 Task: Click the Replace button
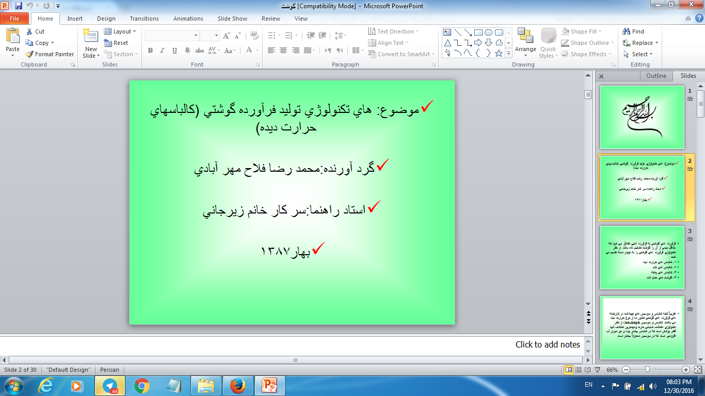641,43
